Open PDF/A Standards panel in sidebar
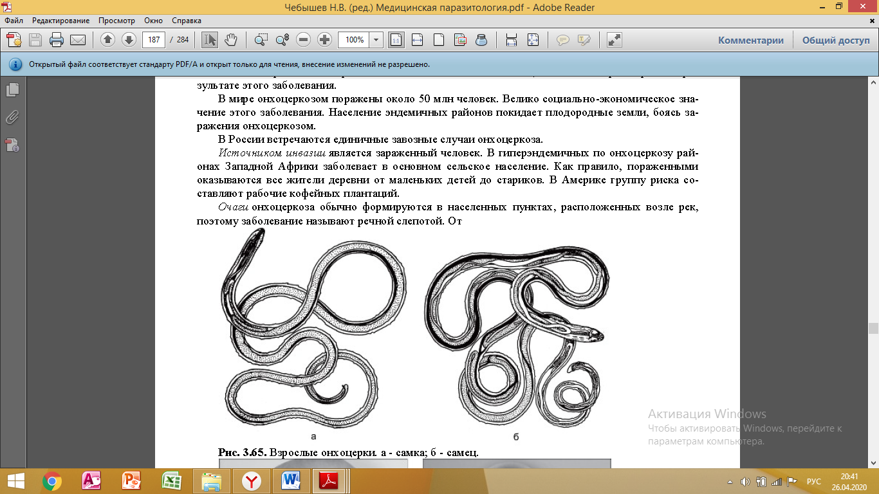 [x=12, y=144]
